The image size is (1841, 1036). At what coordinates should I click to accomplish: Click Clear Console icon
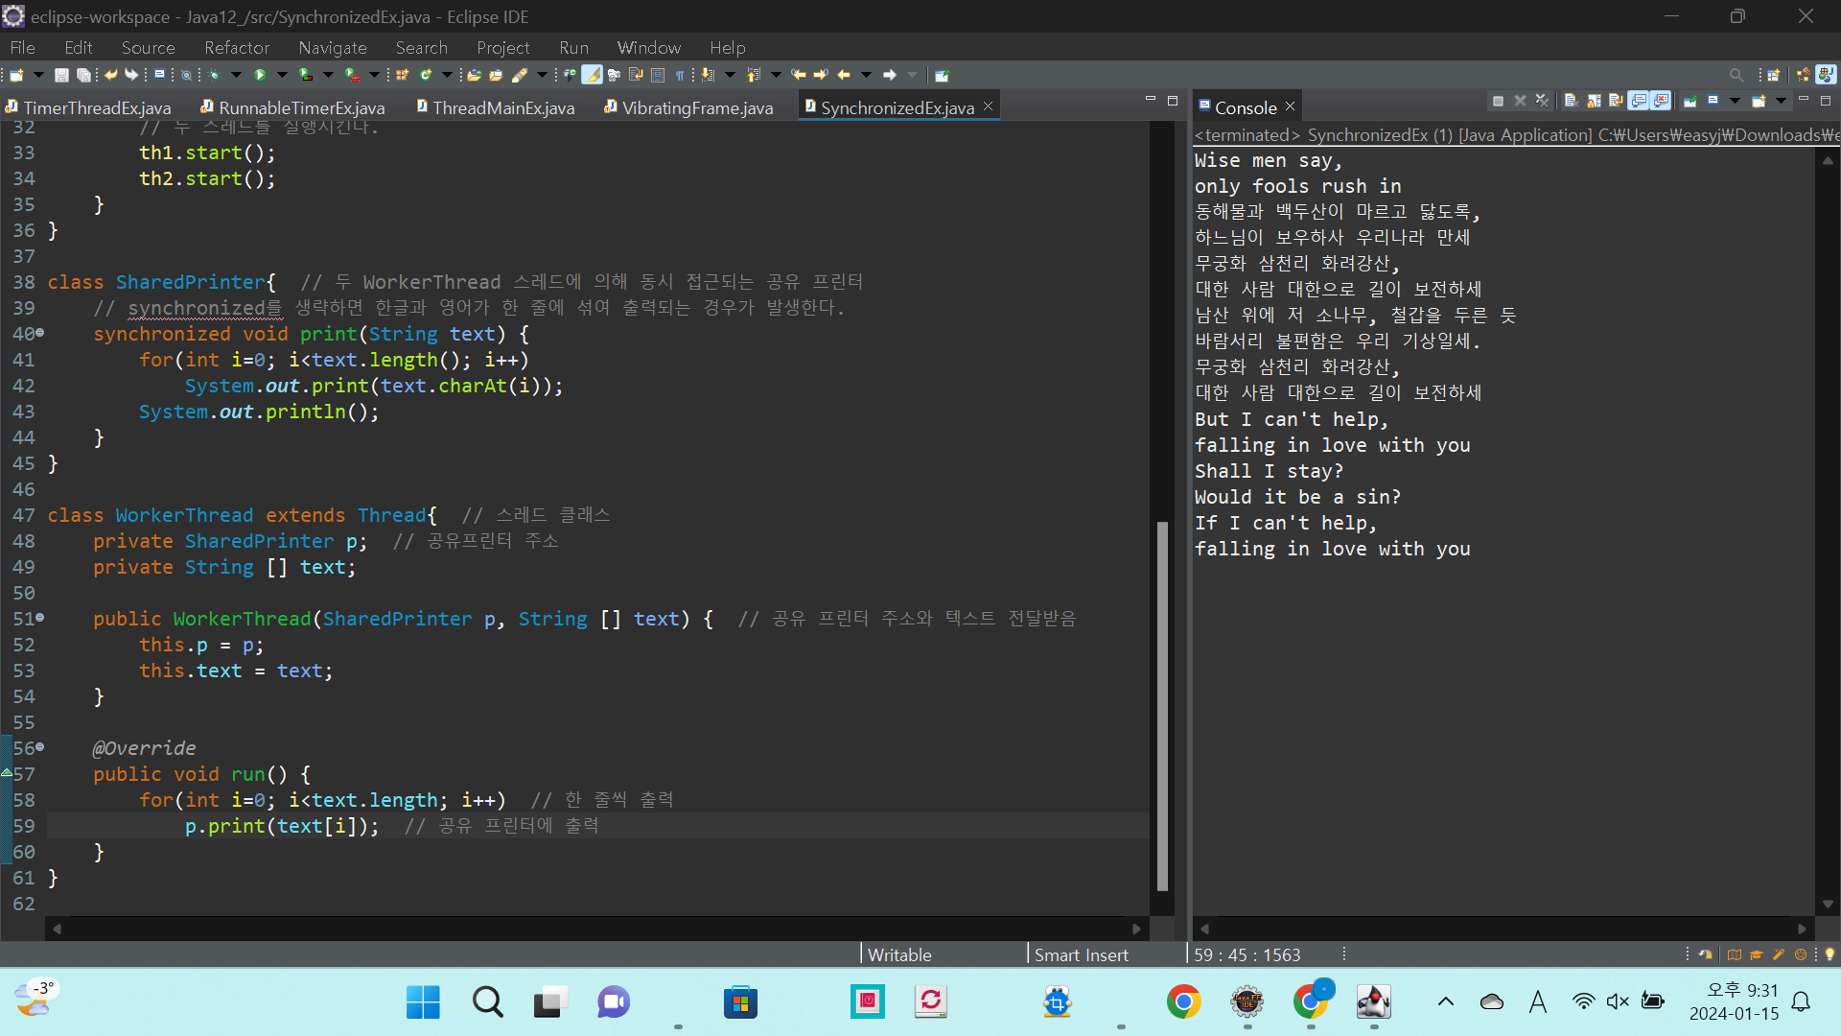1571,101
